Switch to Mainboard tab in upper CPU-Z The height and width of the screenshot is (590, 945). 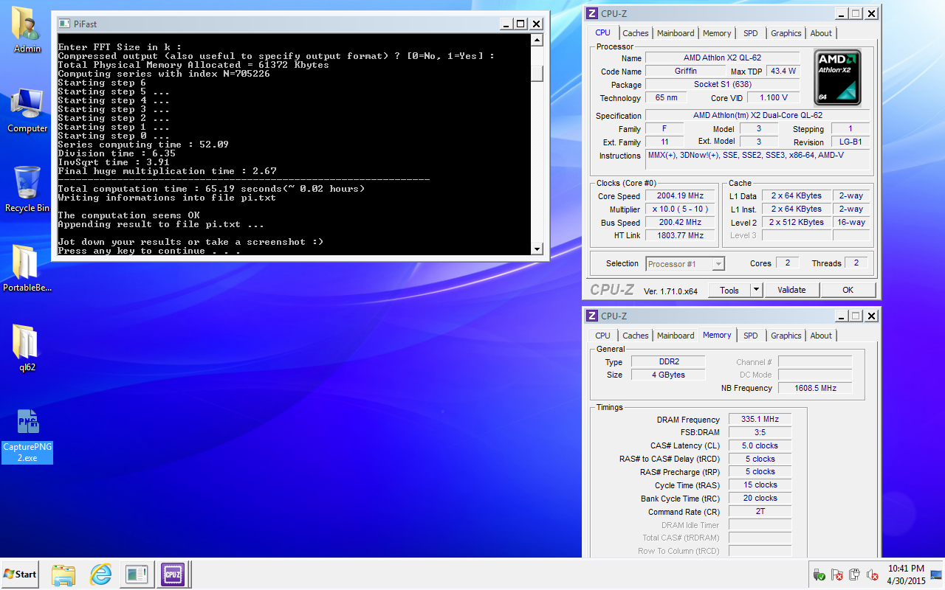point(676,33)
